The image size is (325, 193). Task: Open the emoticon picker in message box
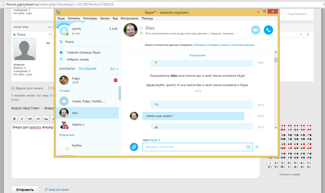pos(248,147)
